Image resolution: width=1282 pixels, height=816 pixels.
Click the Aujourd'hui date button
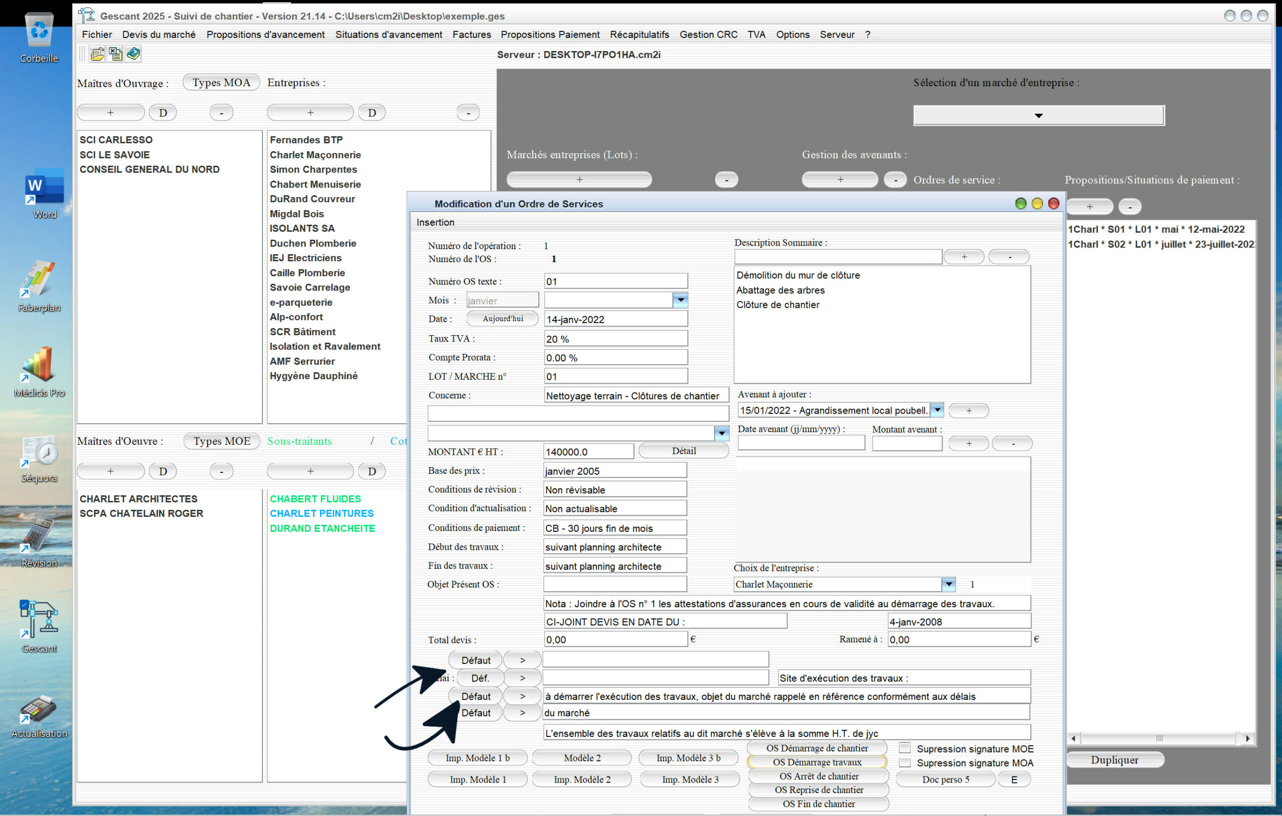point(502,319)
